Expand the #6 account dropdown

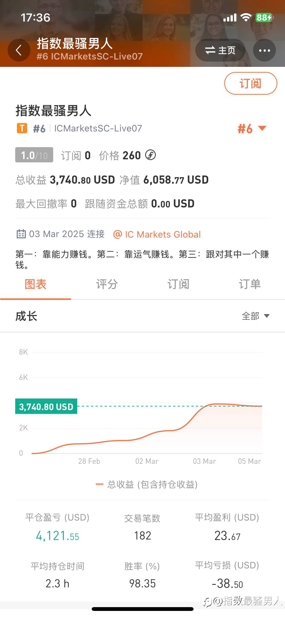coord(252,128)
